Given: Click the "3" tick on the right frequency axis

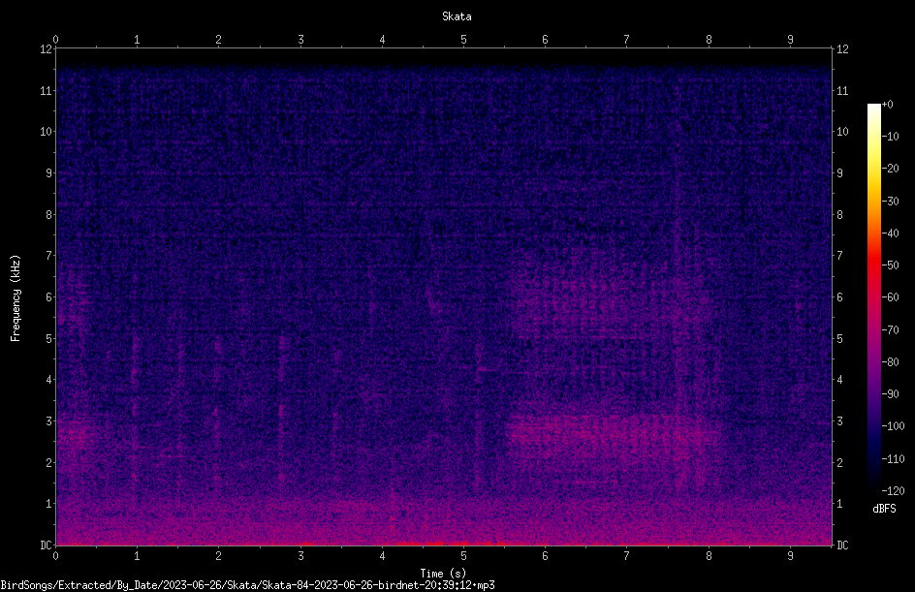Looking at the screenshot, I should point(839,421).
